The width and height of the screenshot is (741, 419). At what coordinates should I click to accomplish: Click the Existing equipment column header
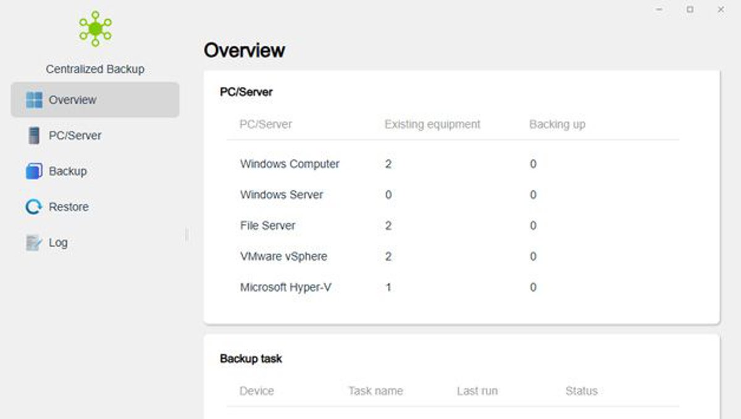coord(432,124)
